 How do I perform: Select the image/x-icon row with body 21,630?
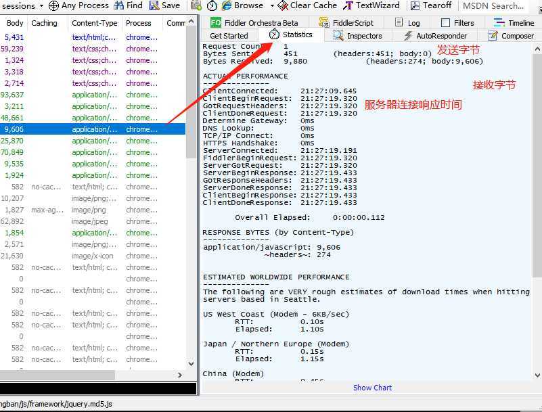pyautogui.click(x=93, y=256)
